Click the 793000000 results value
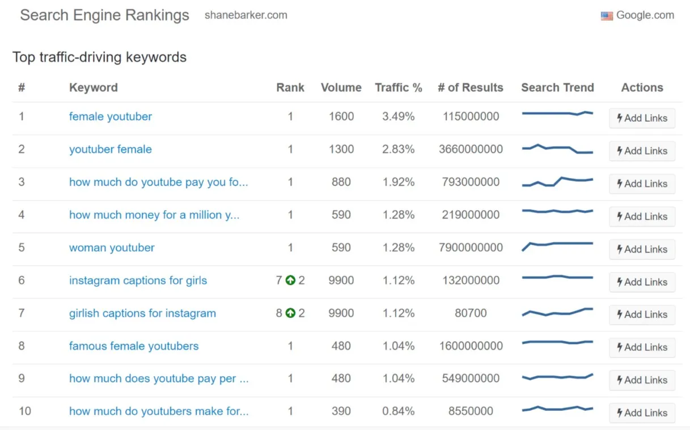Viewport: 690px width, 430px height. coord(471,182)
